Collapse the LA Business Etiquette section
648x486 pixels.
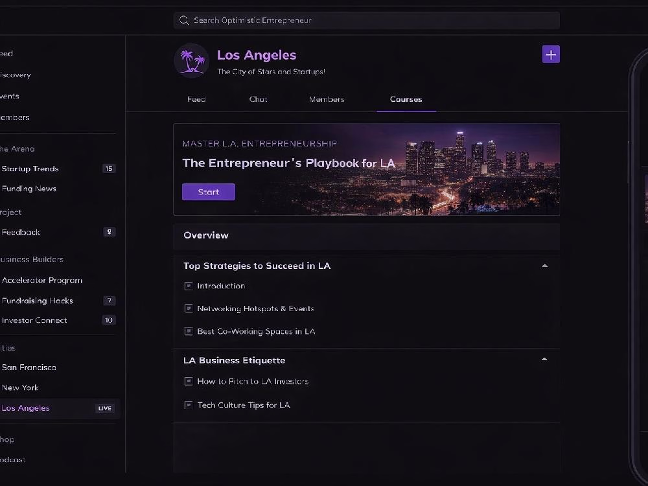544,359
